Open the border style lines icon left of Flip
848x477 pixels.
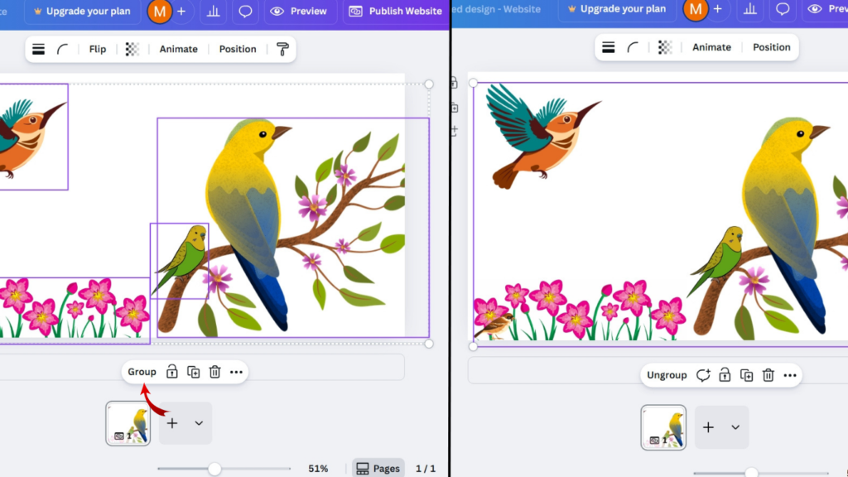[38, 49]
